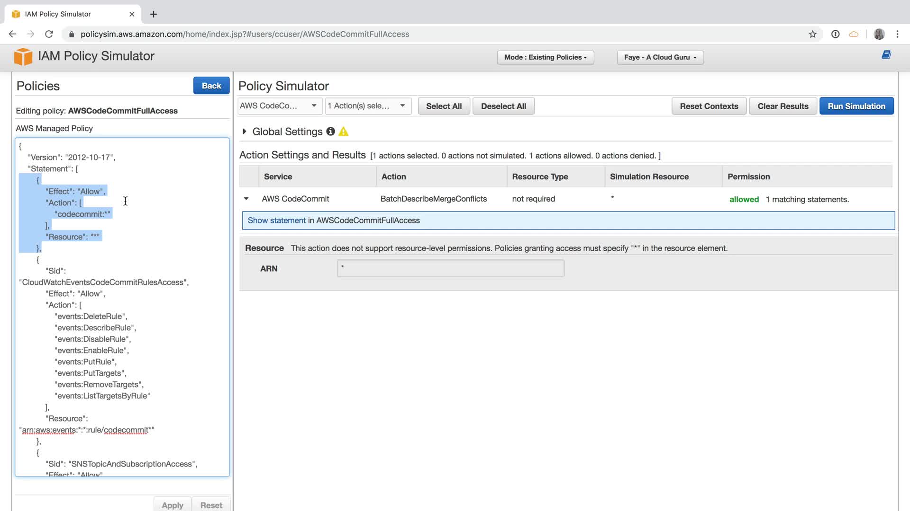910x511 pixels.
Task: Click the Global Settings info icon
Action: [330, 132]
